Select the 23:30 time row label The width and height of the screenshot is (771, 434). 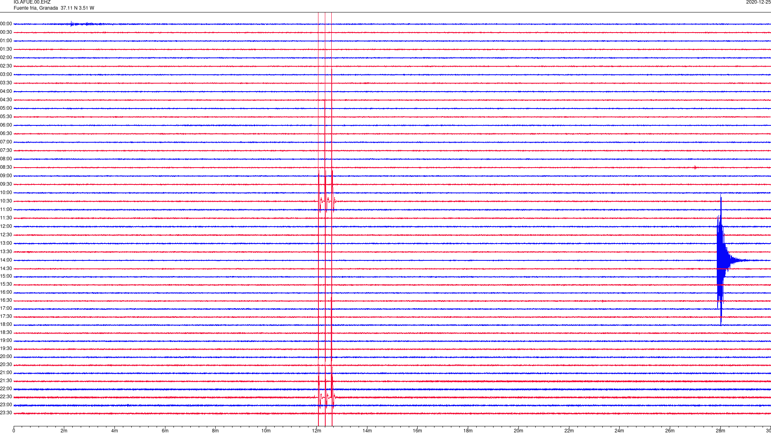tap(6, 413)
